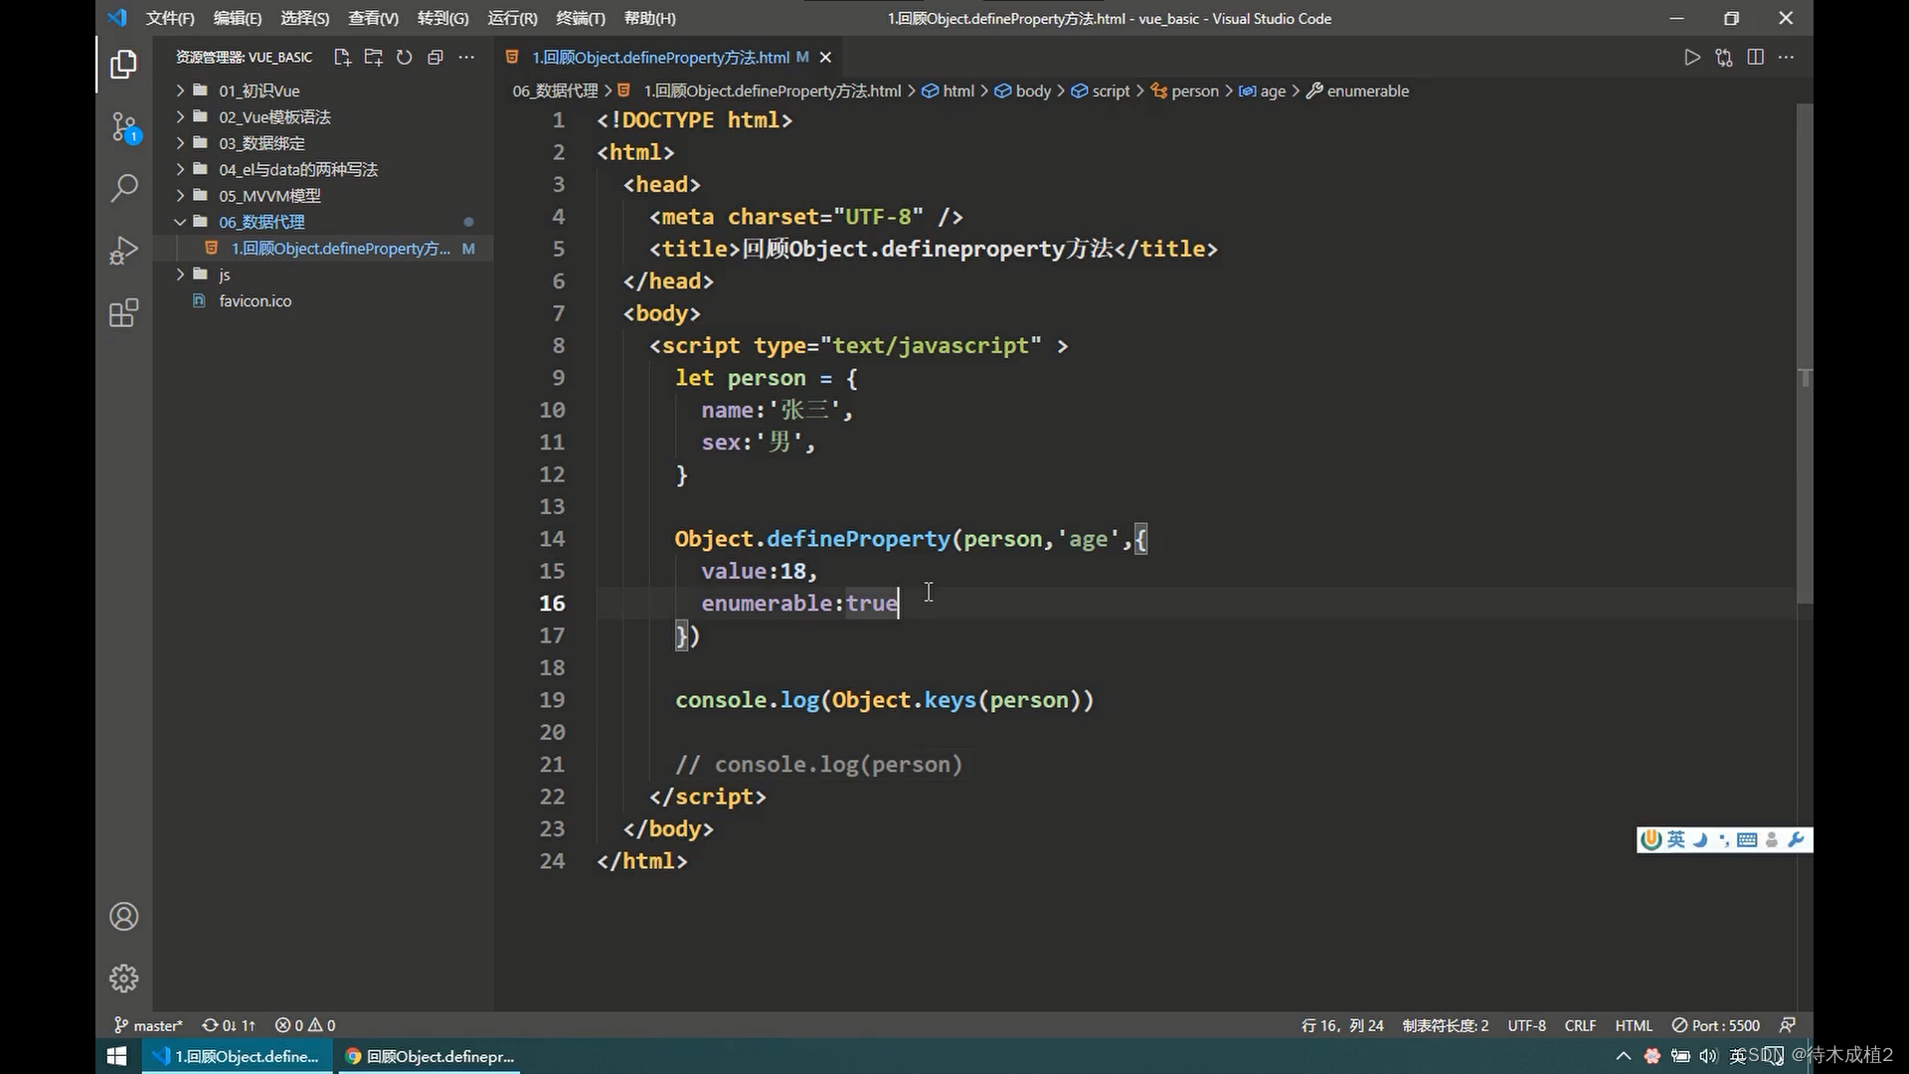Click the person icon on IME toolbar
The width and height of the screenshot is (1909, 1074).
[x=1772, y=840]
